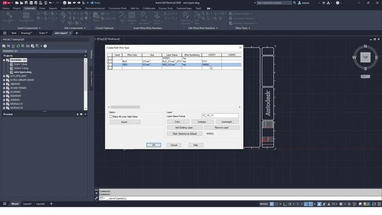Click the Lineweight button

click(227, 122)
